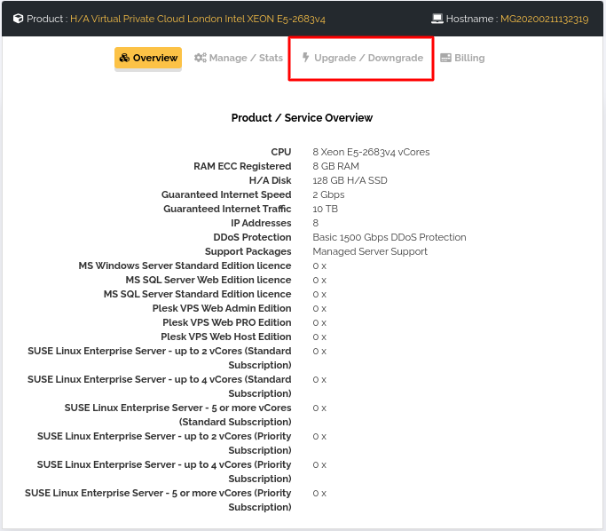606x531 pixels.
Task: Click the H/A Virtual Private Cloud London product name
Action: pos(198,19)
